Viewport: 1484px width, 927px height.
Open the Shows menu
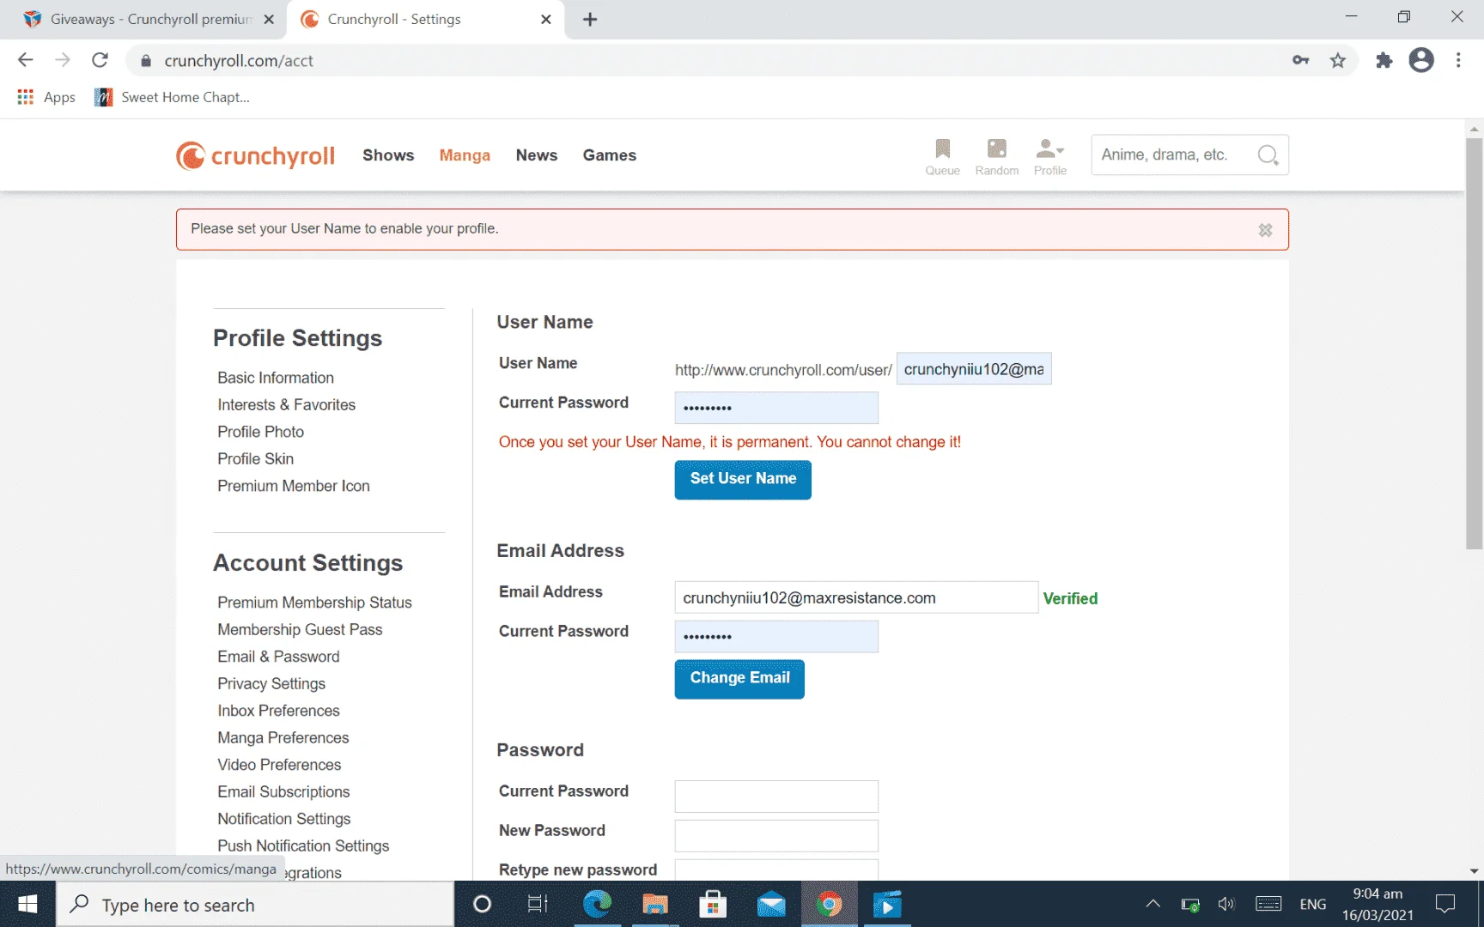pos(388,155)
